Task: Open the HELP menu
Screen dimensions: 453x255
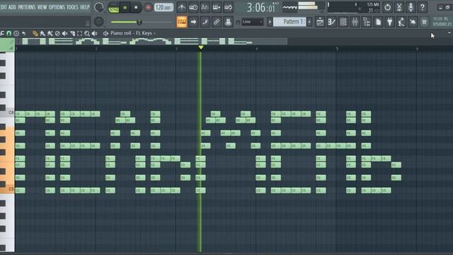Action: (85, 7)
